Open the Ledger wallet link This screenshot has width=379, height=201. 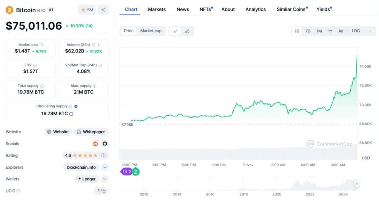point(87,179)
